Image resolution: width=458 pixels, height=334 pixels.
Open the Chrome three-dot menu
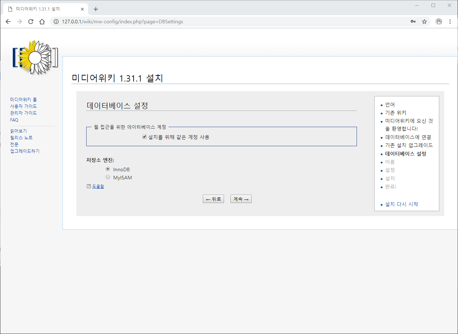click(450, 22)
